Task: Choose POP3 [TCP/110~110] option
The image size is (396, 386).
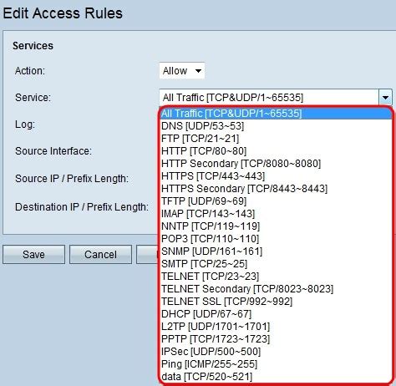Action: point(277,239)
